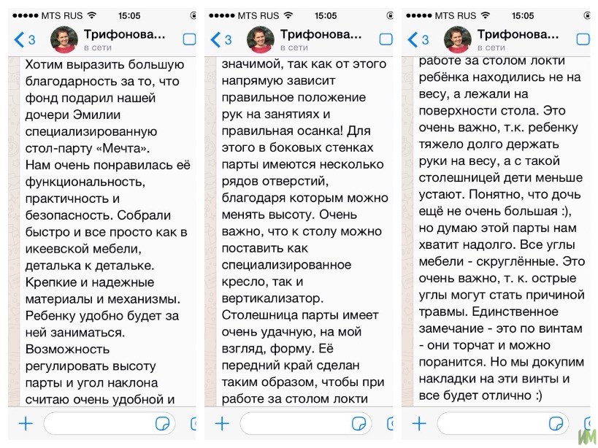Focus message input field in middle screen
This screenshot has height=448, width=598.
pyautogui.click(x=306, y=424)
